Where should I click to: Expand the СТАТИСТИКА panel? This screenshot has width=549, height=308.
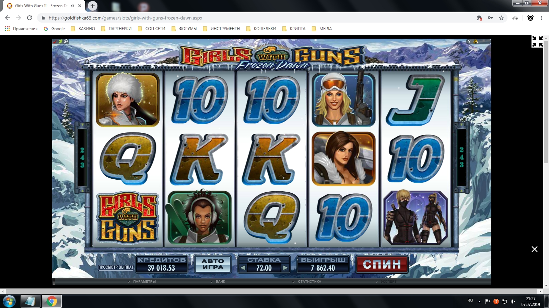[x=309, y=282]
